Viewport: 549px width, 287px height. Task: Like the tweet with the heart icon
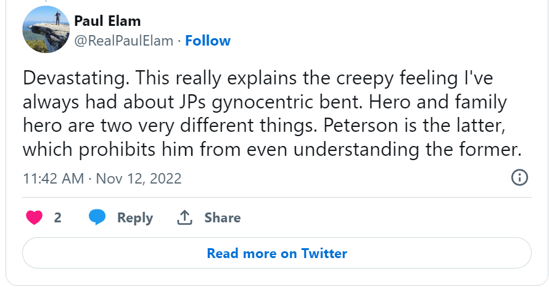[33, 217]
